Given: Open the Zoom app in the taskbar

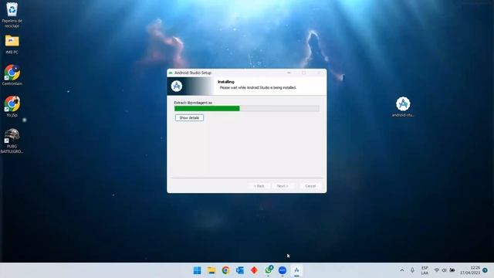Looking at the screenshot, I should tap(283, 270).
